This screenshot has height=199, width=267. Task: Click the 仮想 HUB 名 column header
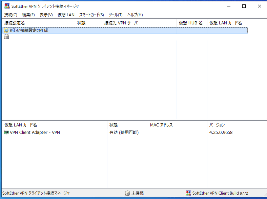click(192, 23)
